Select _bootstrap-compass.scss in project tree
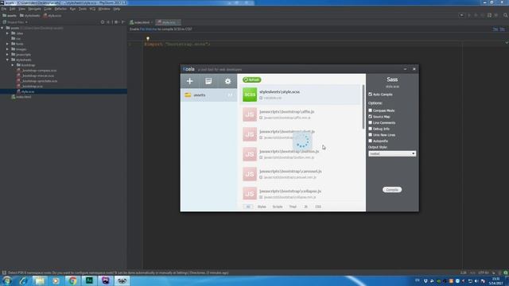The image size is (509, 286). [39, 71]
